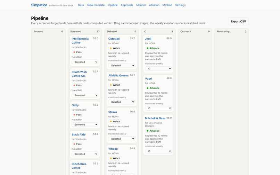Open the New mandate page

tap(96, 5)
